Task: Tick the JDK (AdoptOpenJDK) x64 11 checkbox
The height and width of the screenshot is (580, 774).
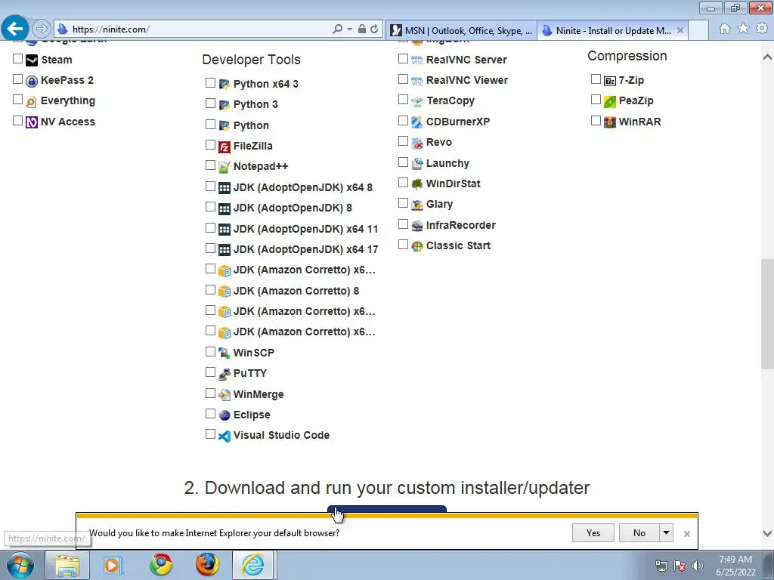Action: 210,228
